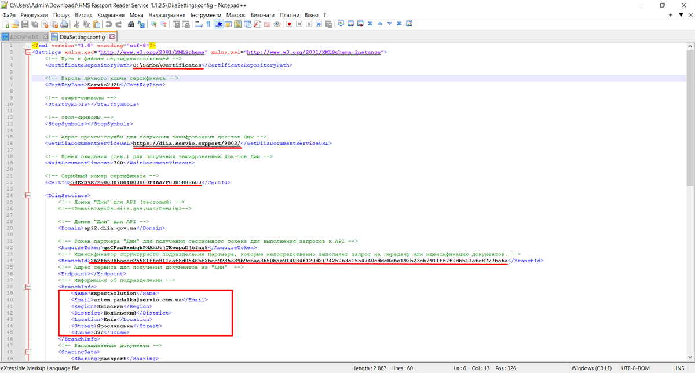Click the New file toolbar icon
This screenshot has height=373, width=695.
point(5,24)
